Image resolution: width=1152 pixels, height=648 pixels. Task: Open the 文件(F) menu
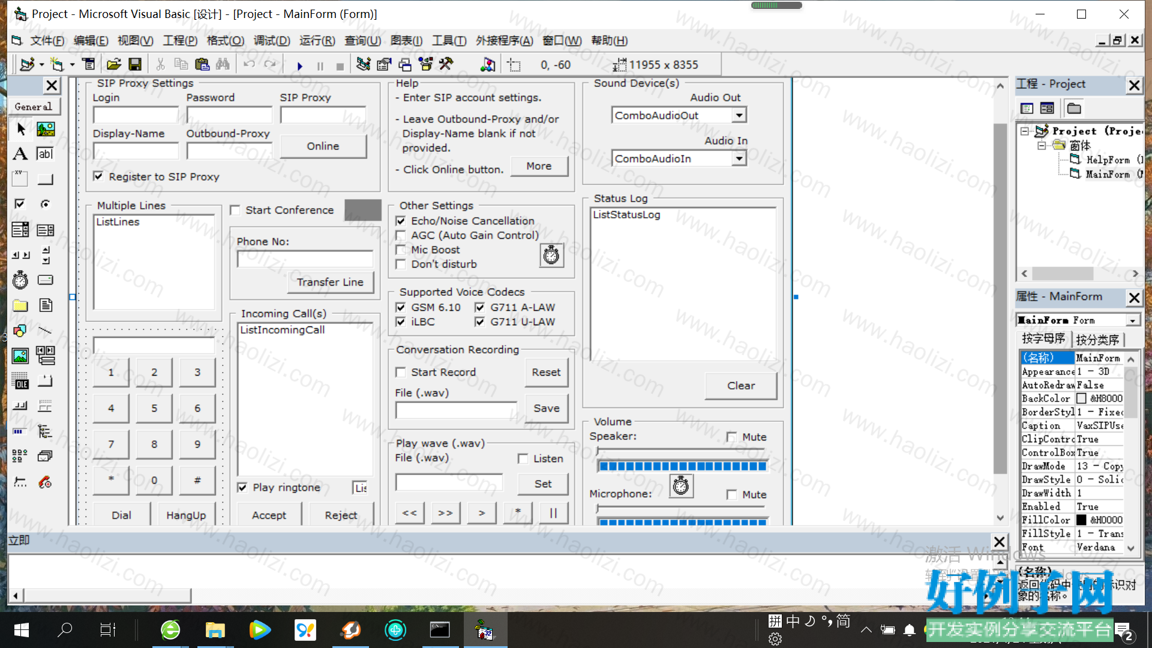click(x=47, y=40)
